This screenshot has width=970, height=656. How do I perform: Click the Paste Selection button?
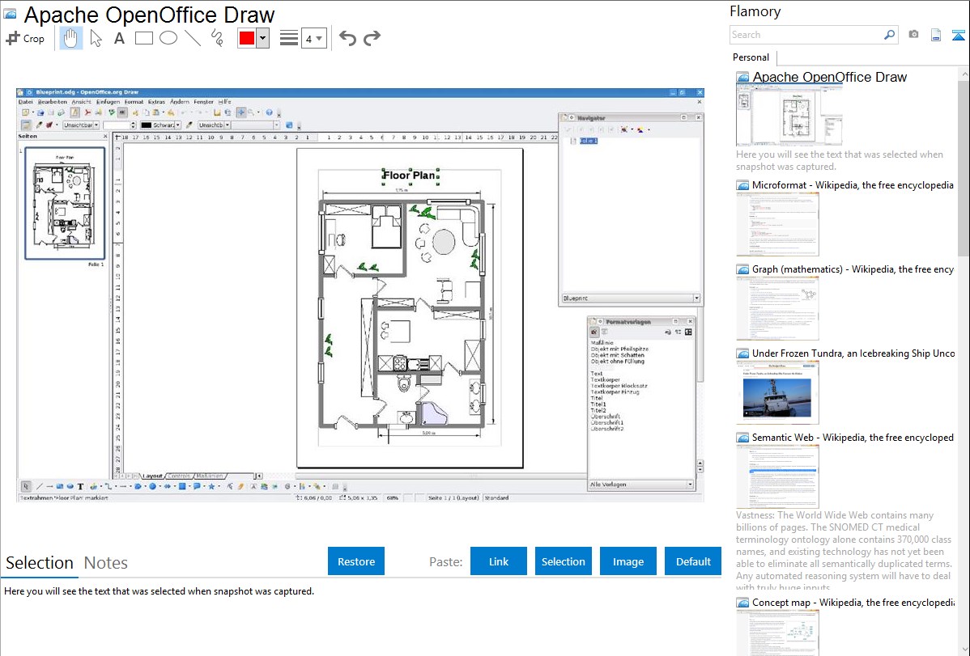pyautogui.click(x=563, y=561)
